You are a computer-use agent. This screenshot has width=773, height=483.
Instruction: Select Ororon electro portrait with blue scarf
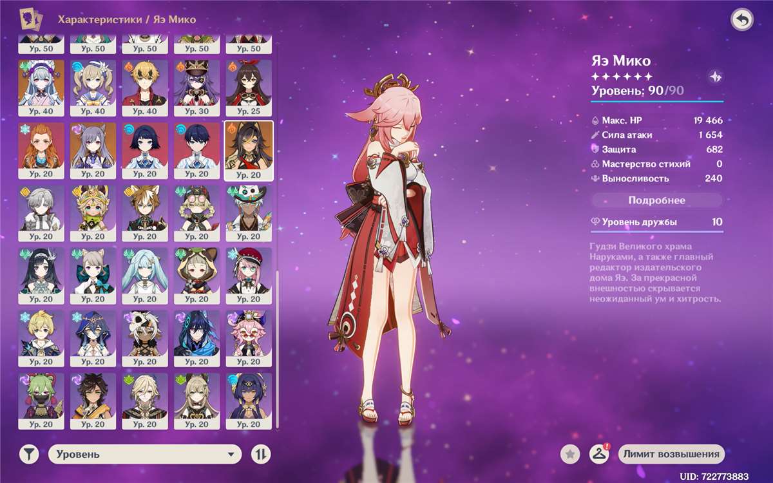[x=196, y=339]
